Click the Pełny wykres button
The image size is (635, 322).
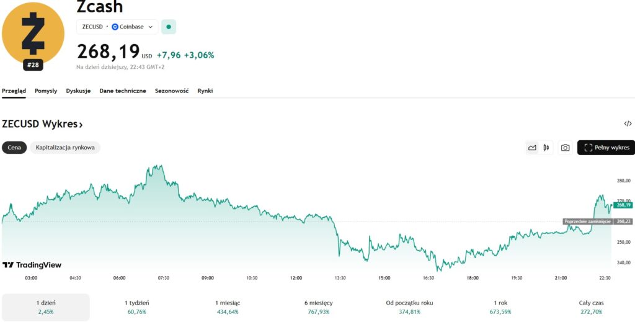tap(606, 148)
